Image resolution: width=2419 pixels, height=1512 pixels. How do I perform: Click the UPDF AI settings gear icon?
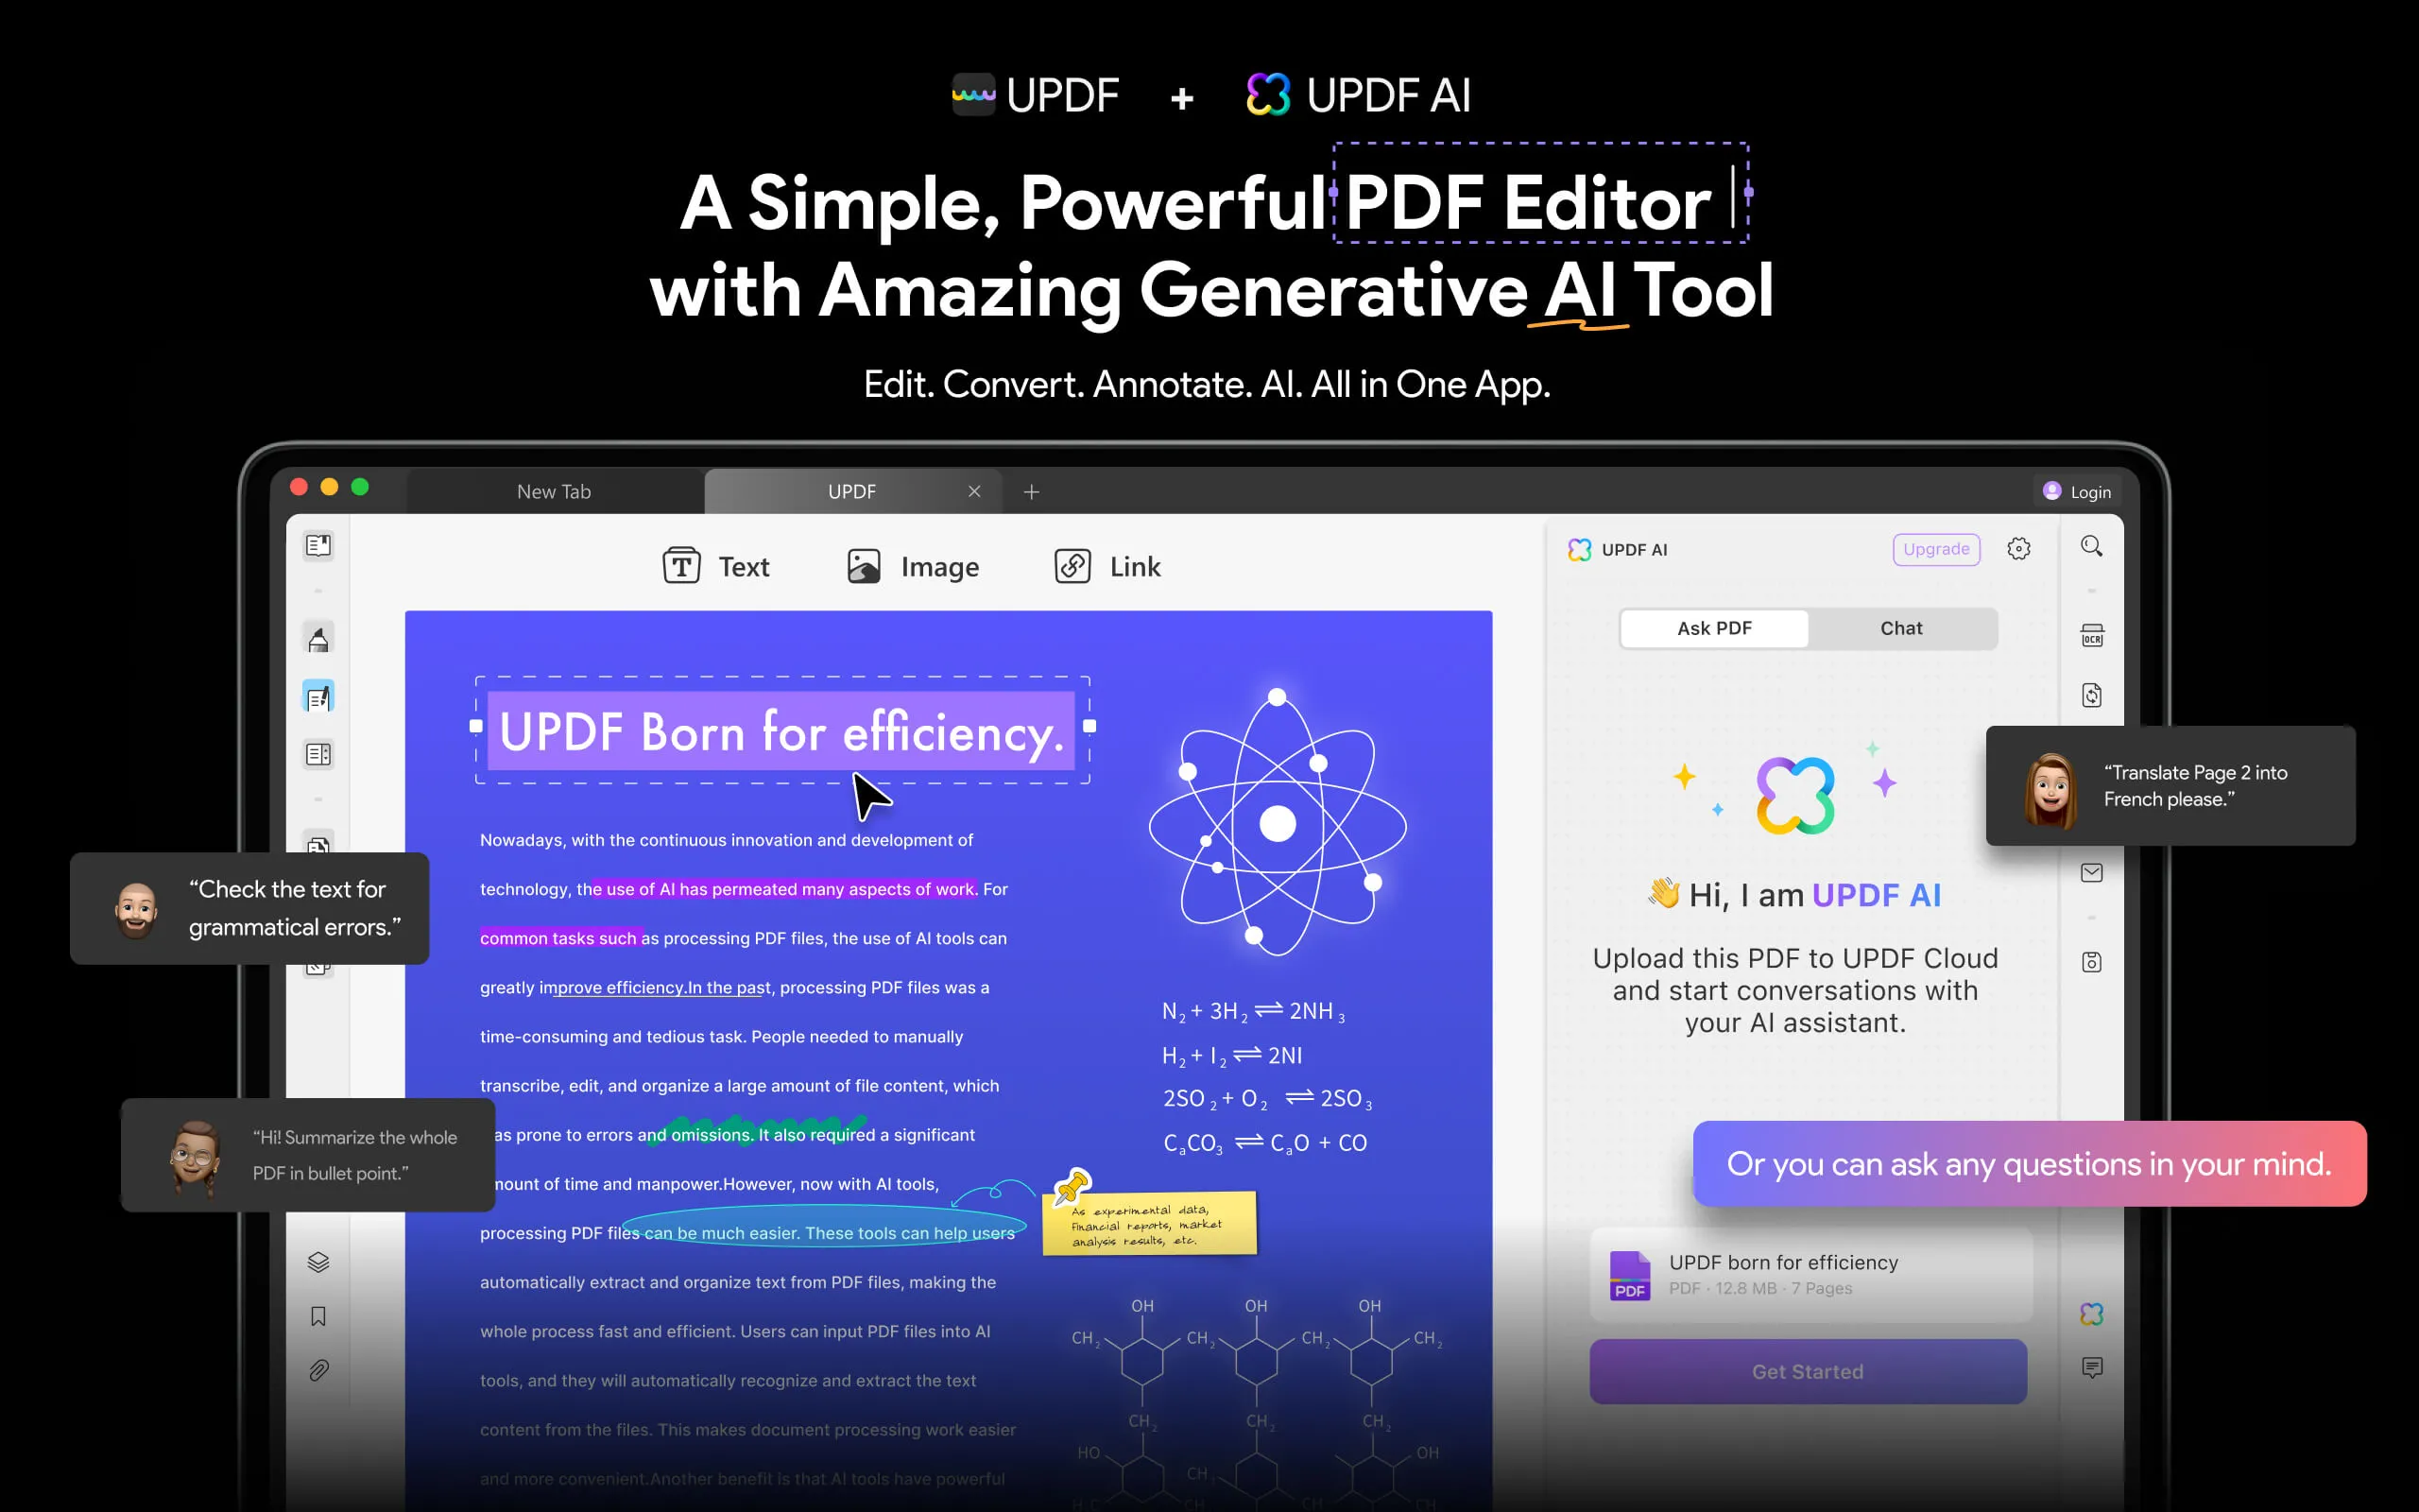[x=2018, y=549]
